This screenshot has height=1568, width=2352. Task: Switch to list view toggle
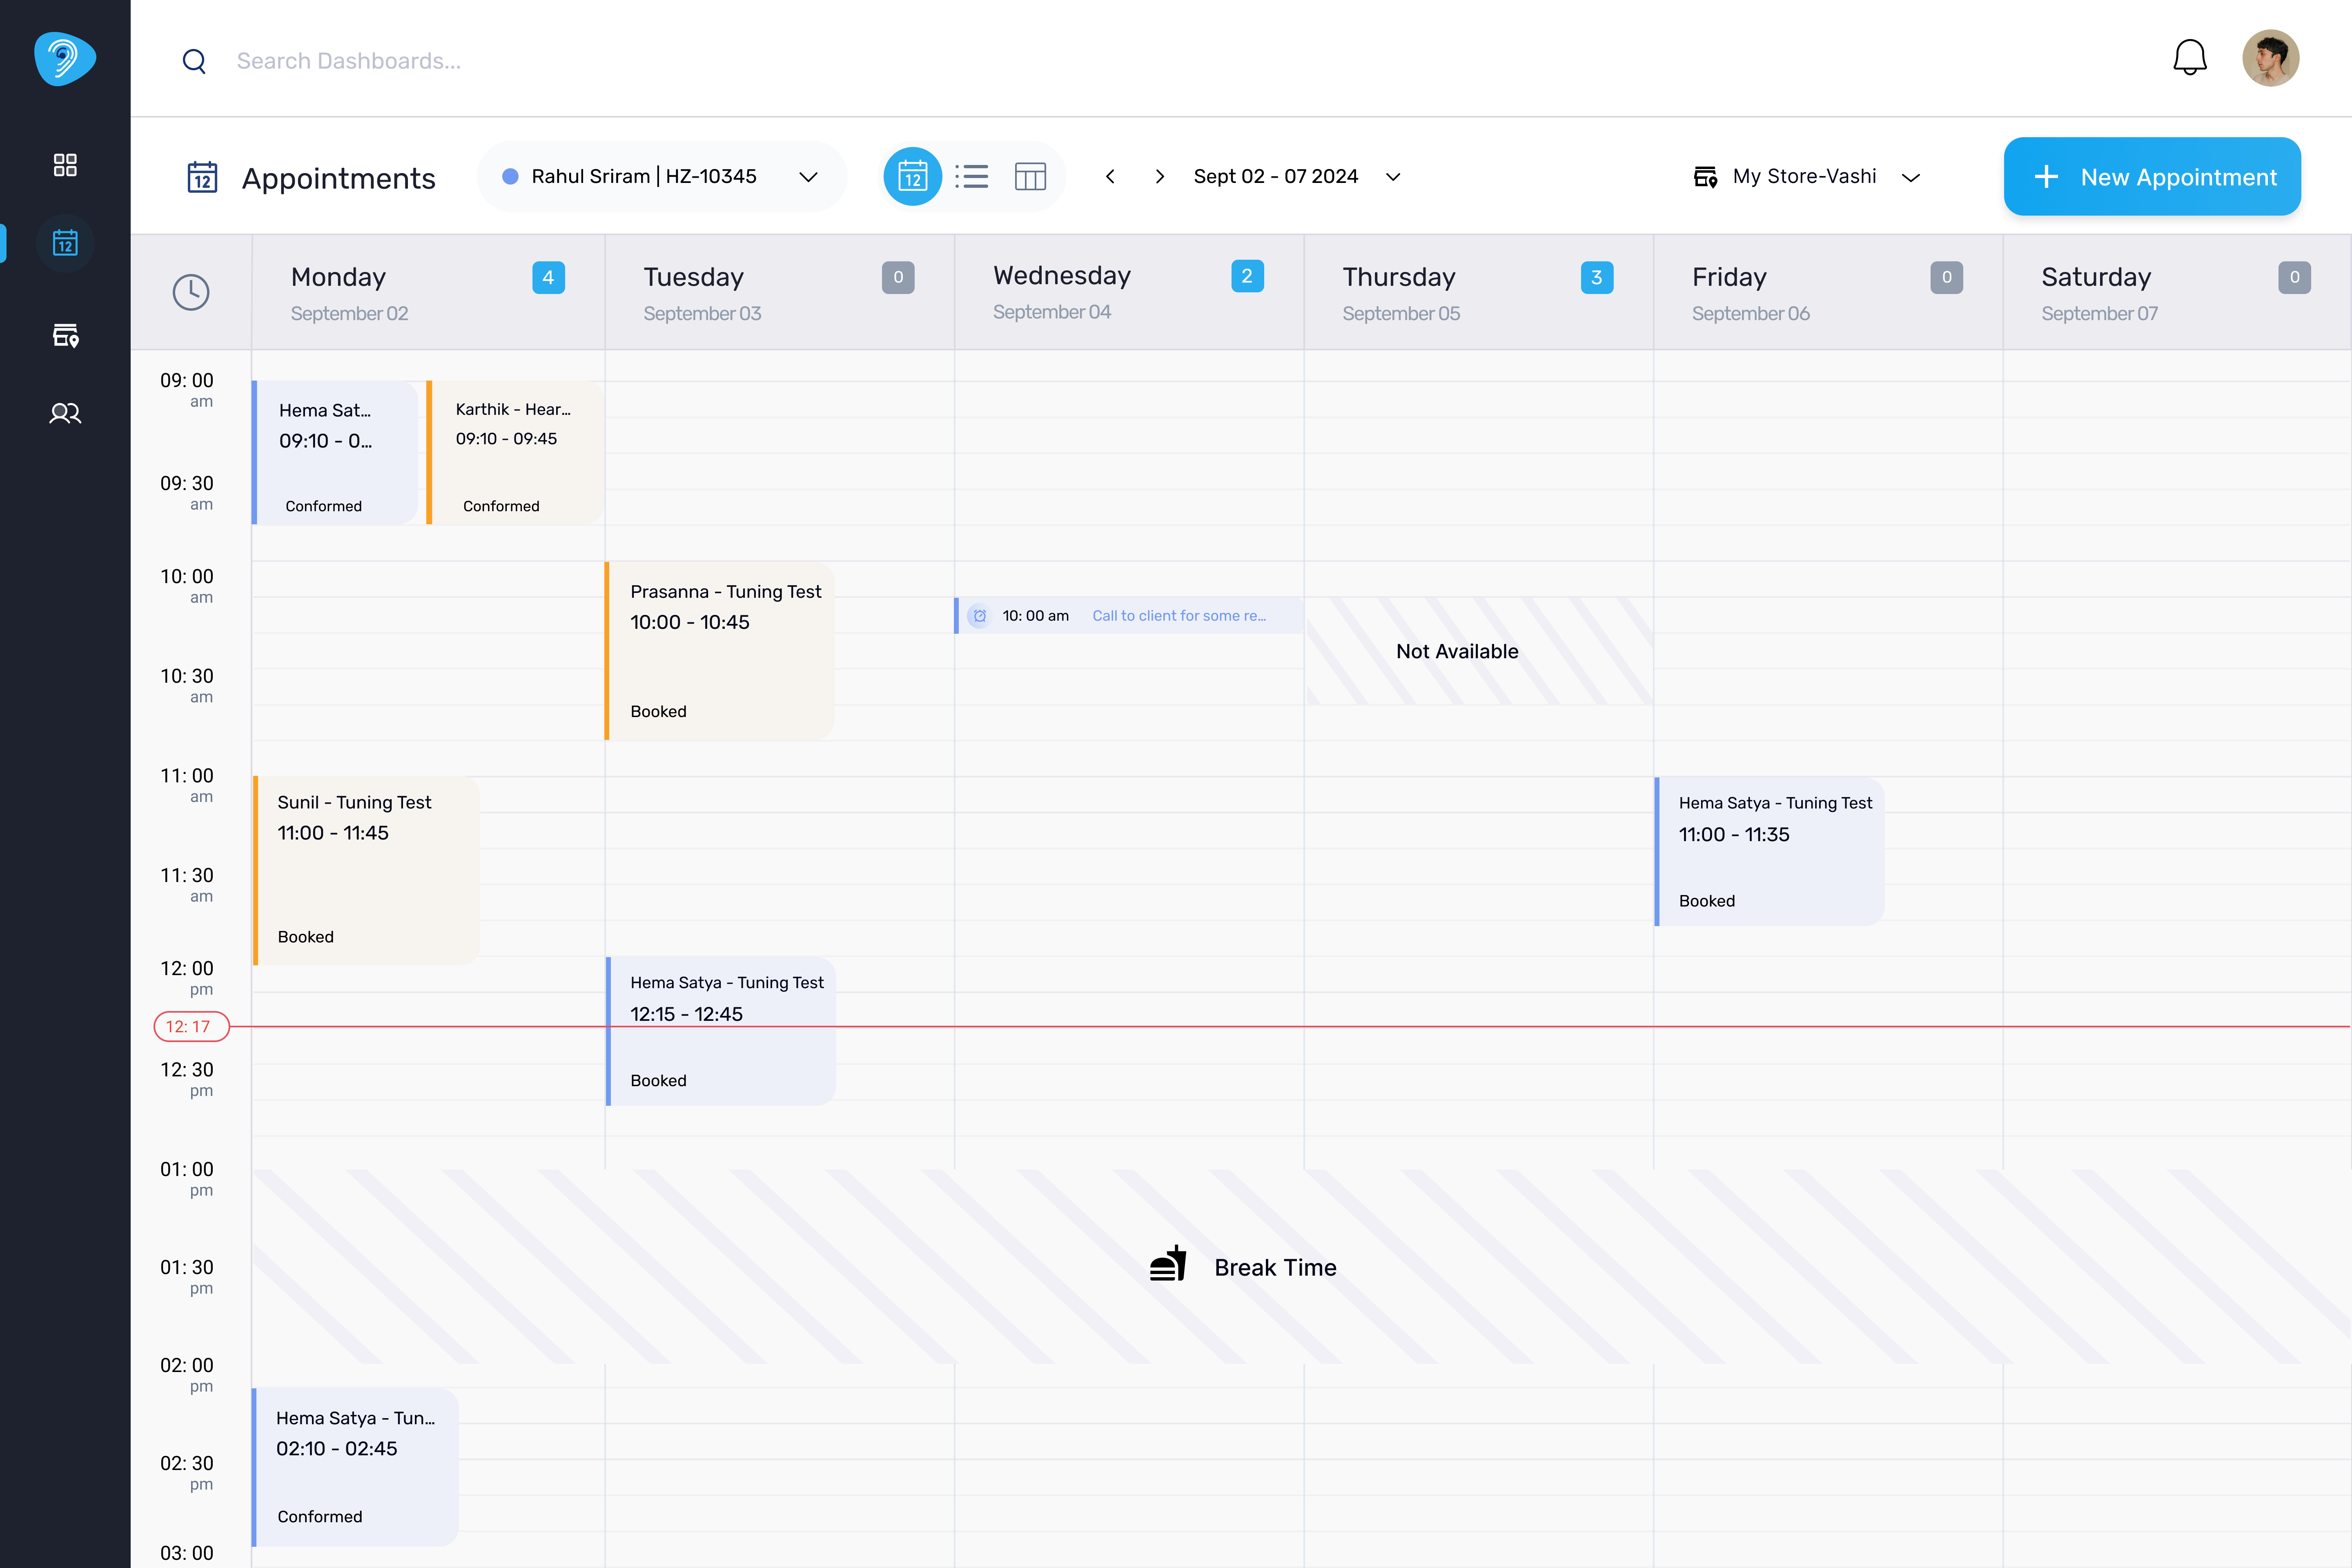[x=972, y=177]
